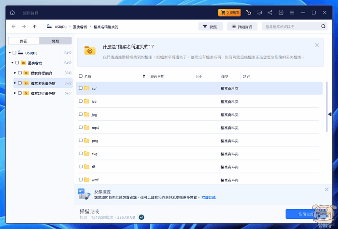Image resolution: width=338 pixels, height=229 pixels.
Task: Click the 路徑 column header
Action: [x=246, y=76]
